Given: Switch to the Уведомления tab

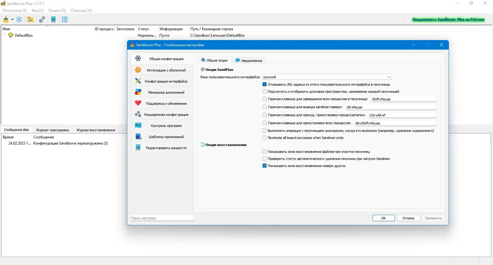Looking at the screenshot, I should coord(249,61).
